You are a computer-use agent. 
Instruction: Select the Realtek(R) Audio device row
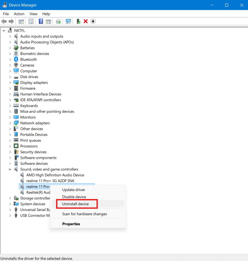38,192
